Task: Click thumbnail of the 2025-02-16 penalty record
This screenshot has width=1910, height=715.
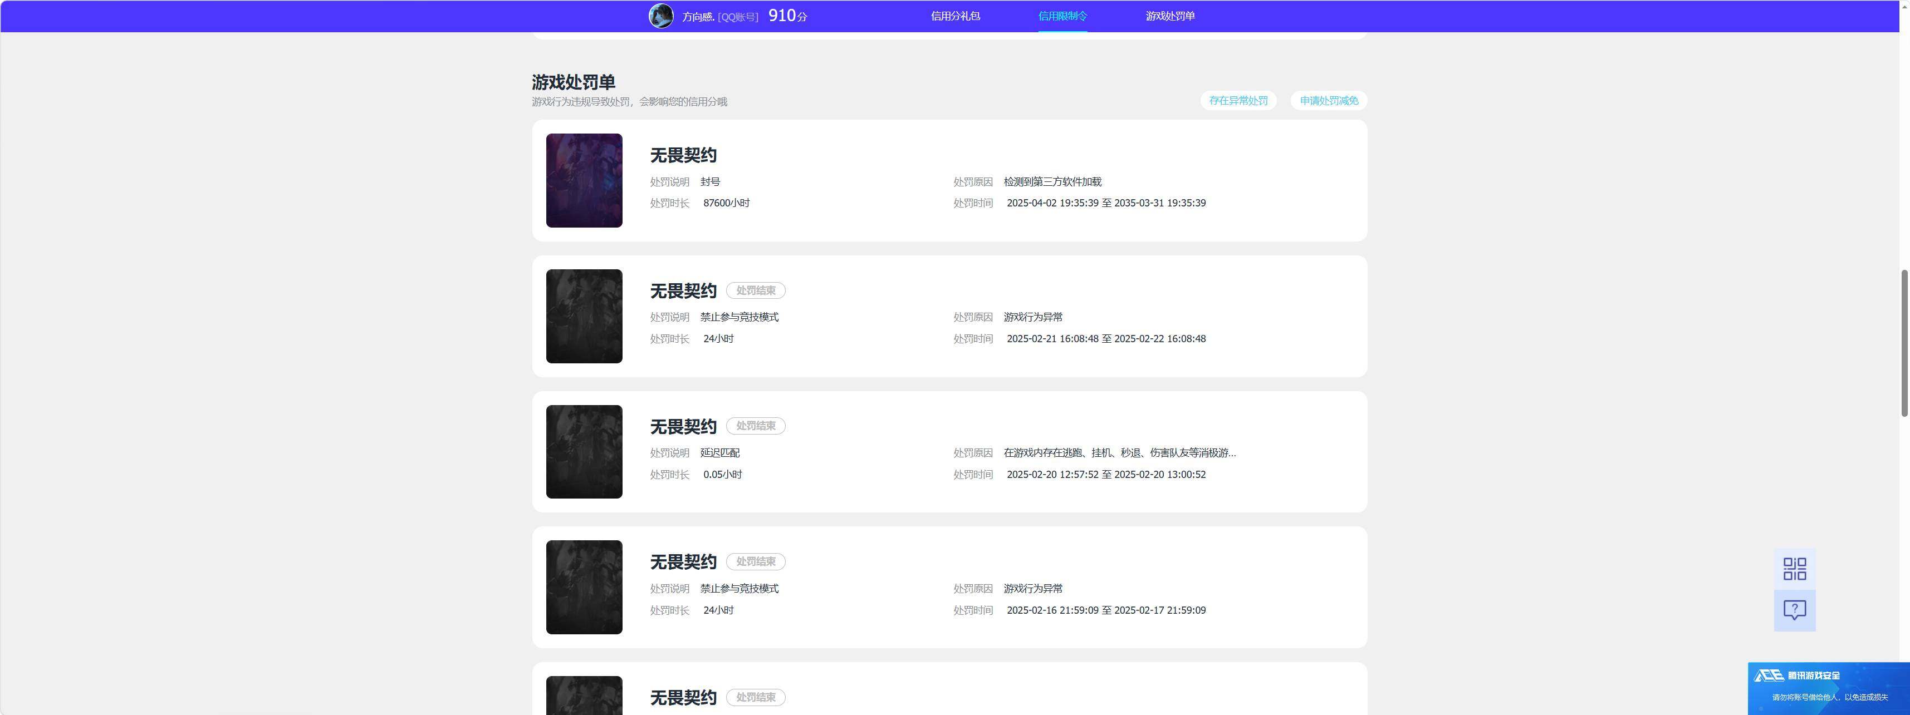Action: [x=584, y=588]
